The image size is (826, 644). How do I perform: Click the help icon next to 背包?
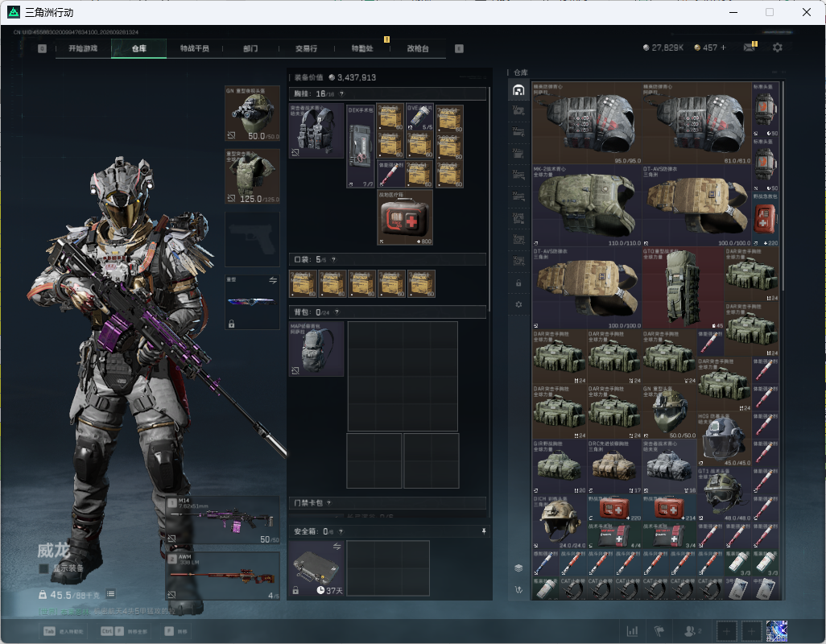pyautogui.click(x=337, y=312)
